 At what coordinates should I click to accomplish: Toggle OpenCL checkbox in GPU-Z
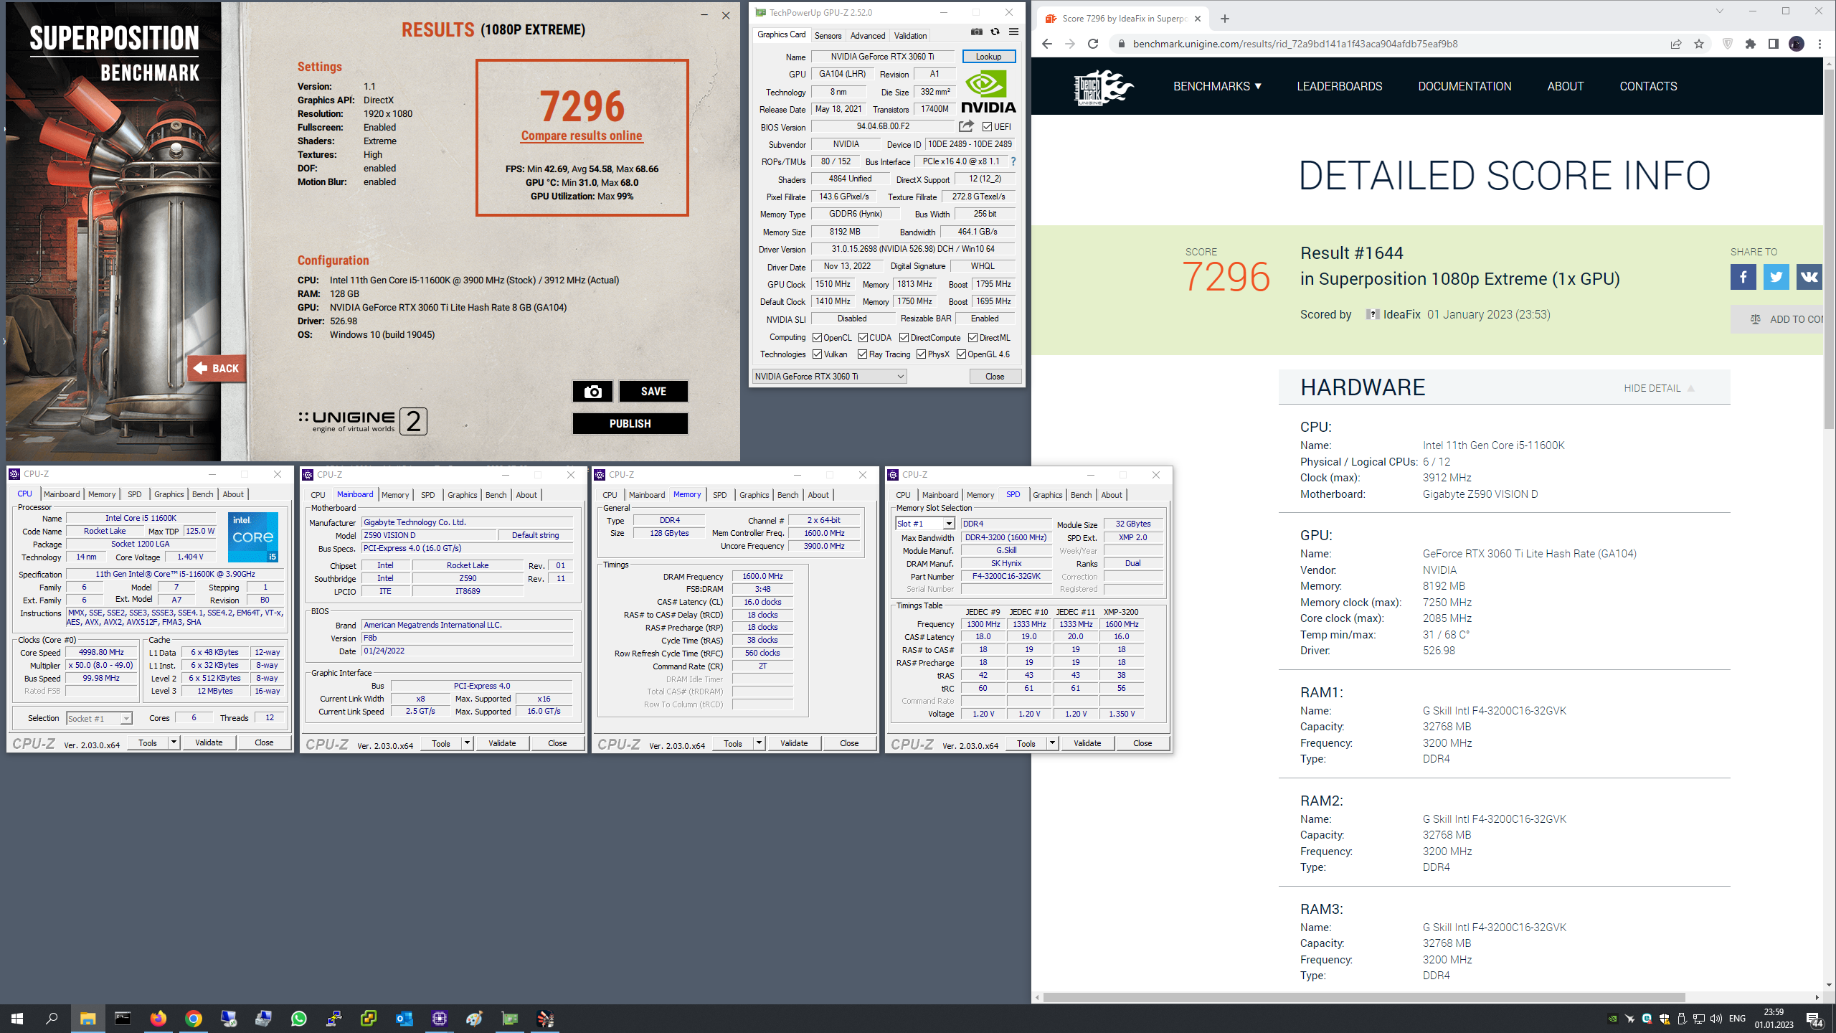pos(817,338)
